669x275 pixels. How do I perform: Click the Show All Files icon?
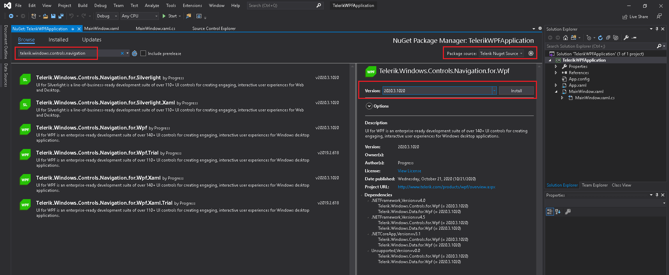point(616,38)
